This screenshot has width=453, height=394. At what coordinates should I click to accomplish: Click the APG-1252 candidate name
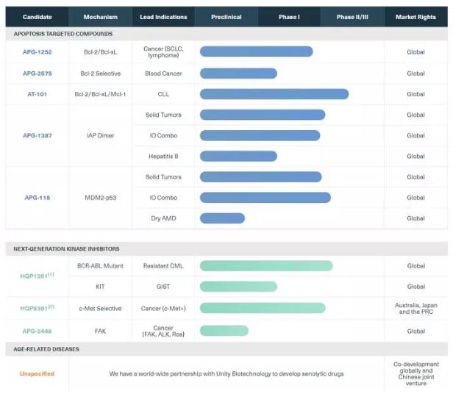[37, 51]
